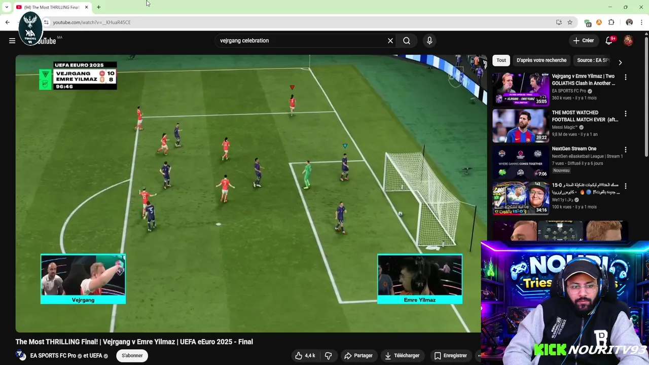Image resolution: width=649 pixels, height=365 pixels.
Task: Open options for NextGen Stream One video
Action: point(625,150)
